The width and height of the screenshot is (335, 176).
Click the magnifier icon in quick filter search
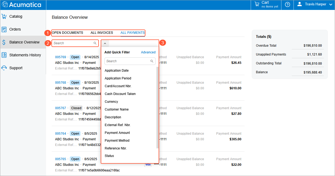coord(152,61)
